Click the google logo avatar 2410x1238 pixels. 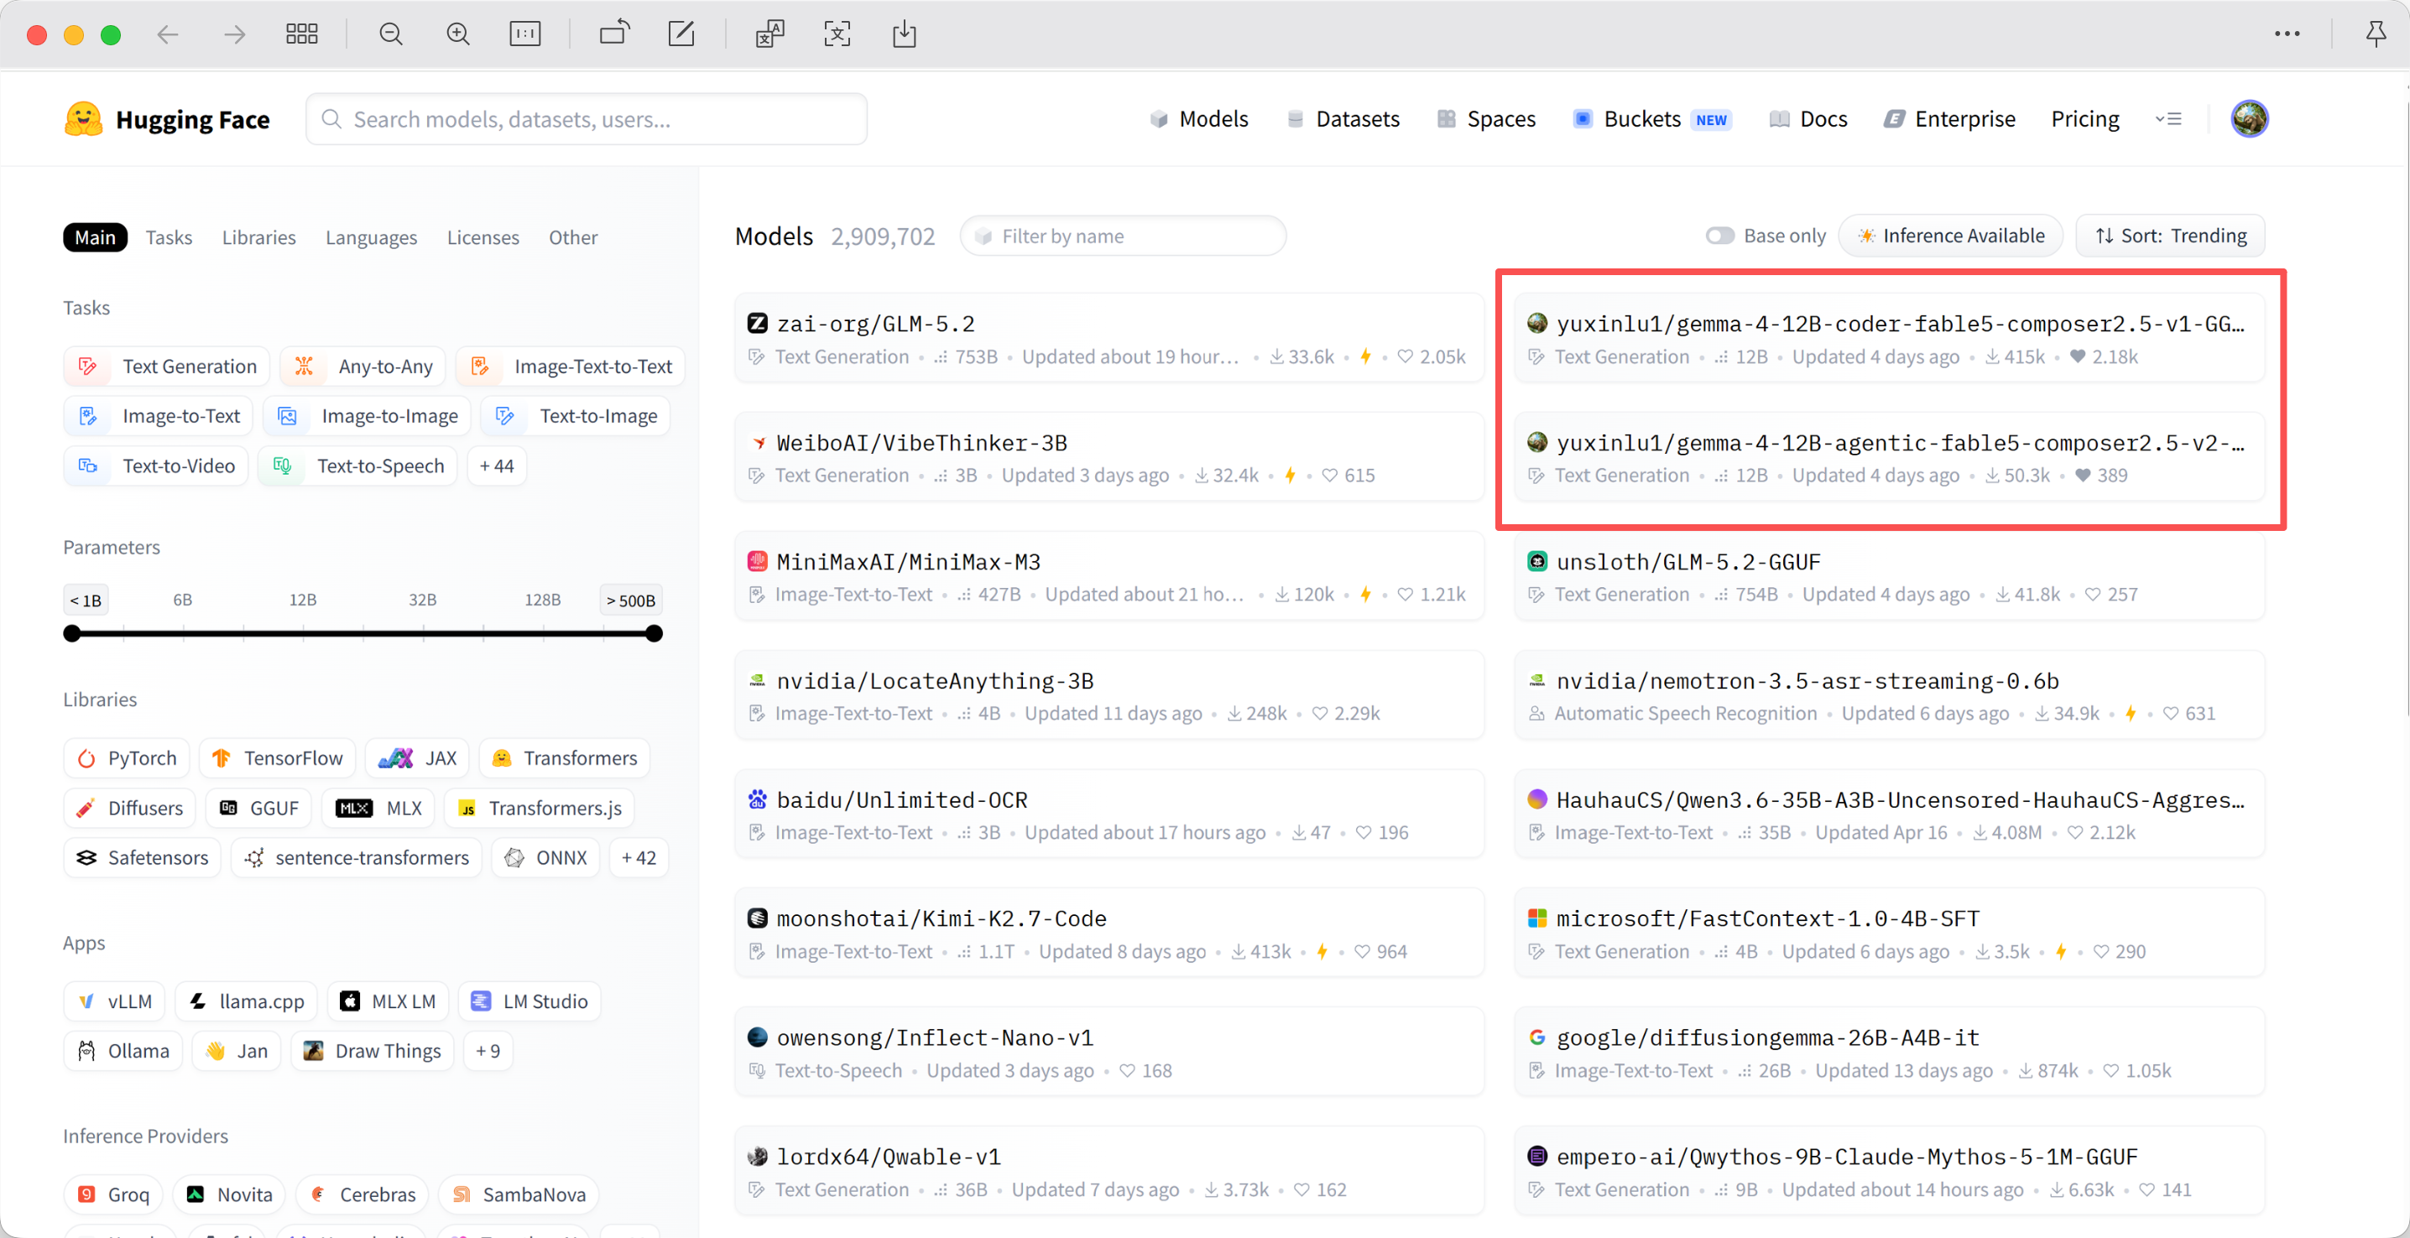point(1537,1037)
